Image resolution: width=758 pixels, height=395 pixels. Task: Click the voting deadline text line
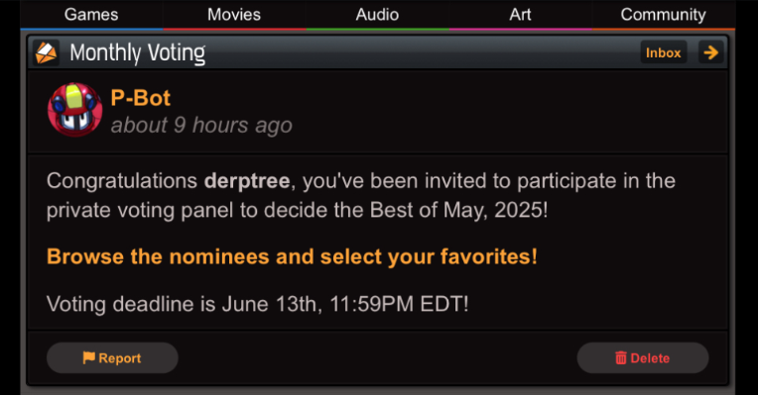pos(257,304)
